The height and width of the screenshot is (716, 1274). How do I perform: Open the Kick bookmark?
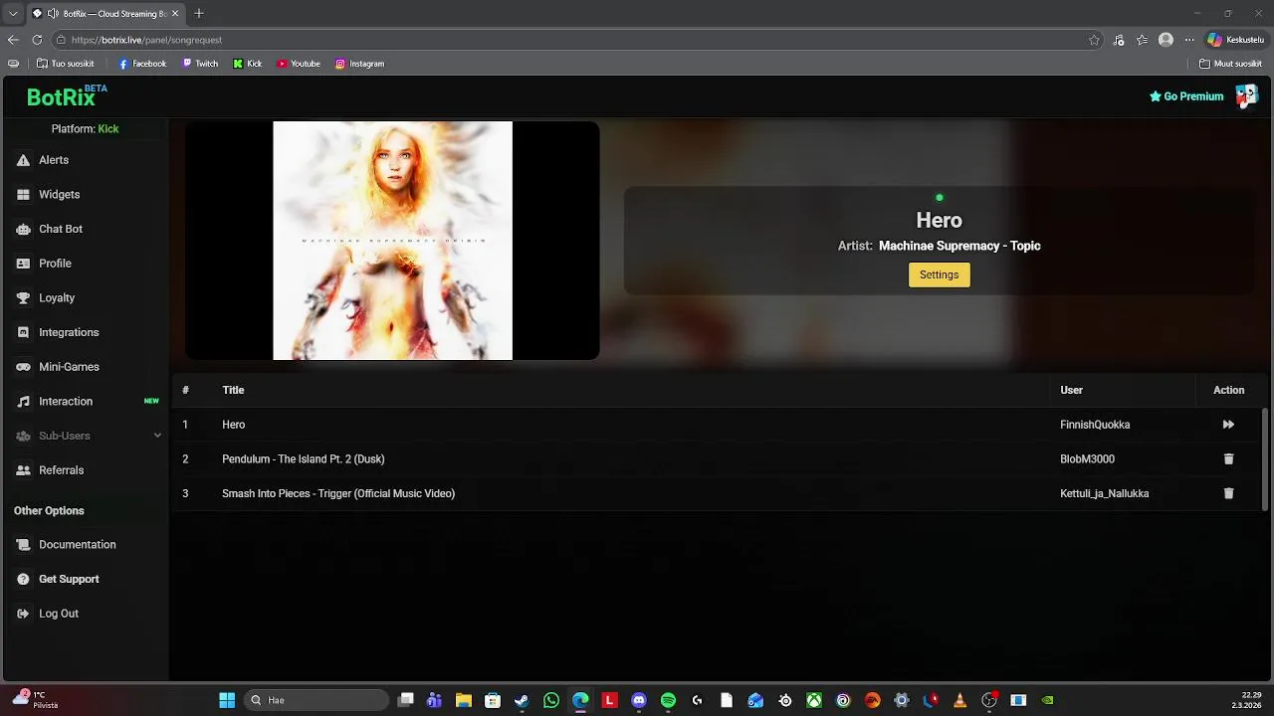click(x=248, y=64)
